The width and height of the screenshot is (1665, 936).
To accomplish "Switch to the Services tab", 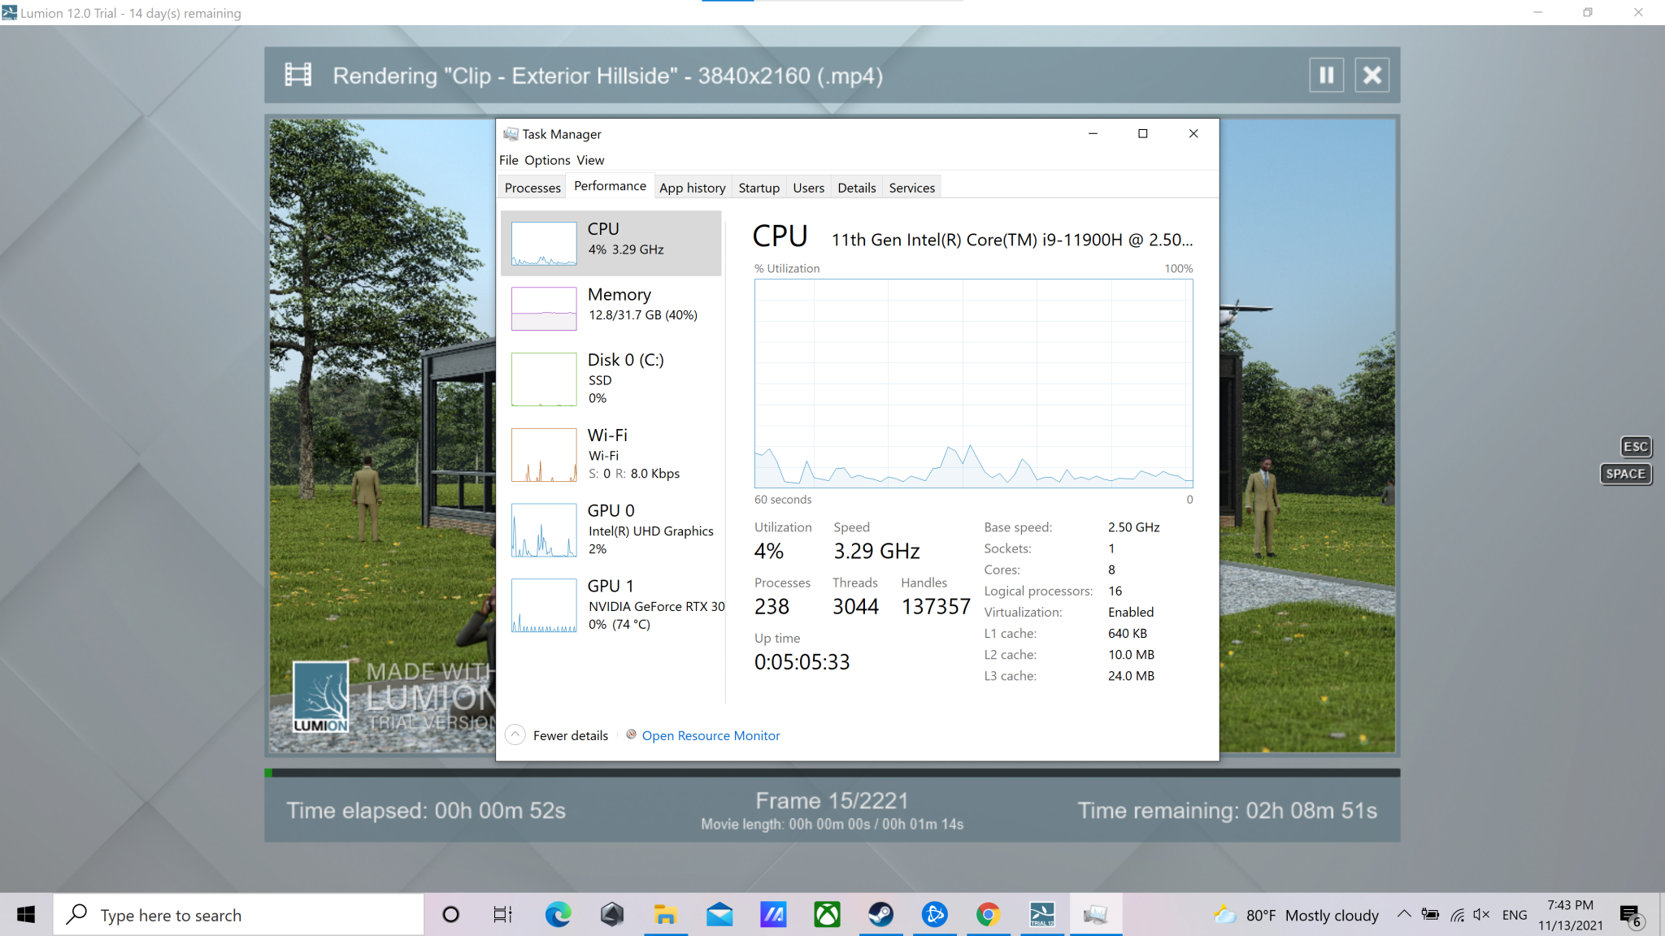I will [911, 188].
